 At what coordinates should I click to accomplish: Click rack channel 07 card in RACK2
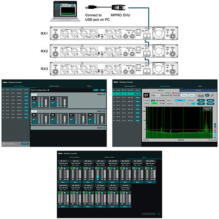click(x=78, y=119)
